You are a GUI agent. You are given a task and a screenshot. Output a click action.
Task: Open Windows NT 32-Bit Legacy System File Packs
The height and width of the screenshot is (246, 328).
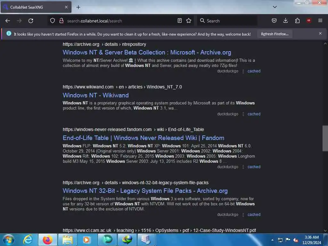(x=145, y=191)
